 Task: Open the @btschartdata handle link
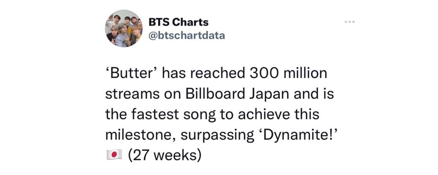coord(186,36)
